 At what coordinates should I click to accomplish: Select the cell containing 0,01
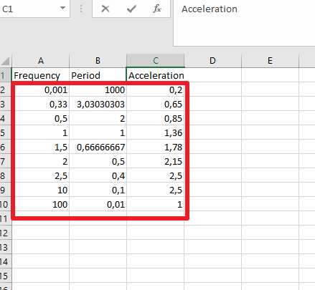pyautogui.click(x=98, y=204)
